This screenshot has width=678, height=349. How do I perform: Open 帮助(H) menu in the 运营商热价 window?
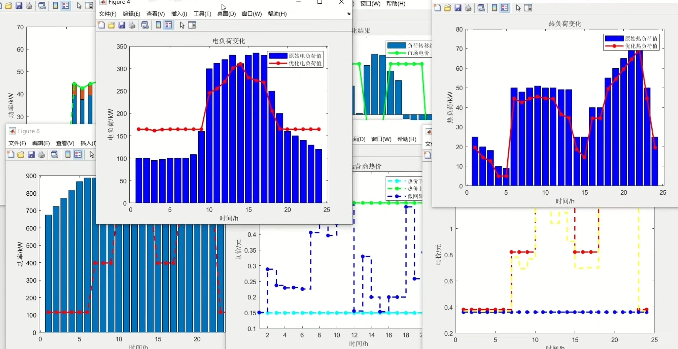click(x=407, y=139)
